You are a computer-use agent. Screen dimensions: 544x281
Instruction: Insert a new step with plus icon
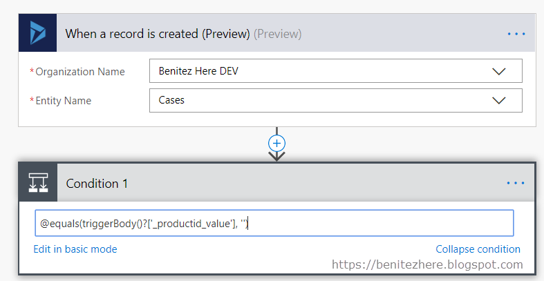276,143
